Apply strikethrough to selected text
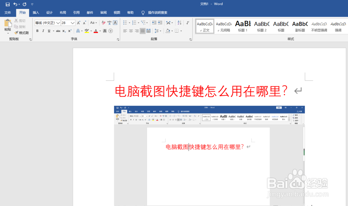348x206 pixels. 58,31
